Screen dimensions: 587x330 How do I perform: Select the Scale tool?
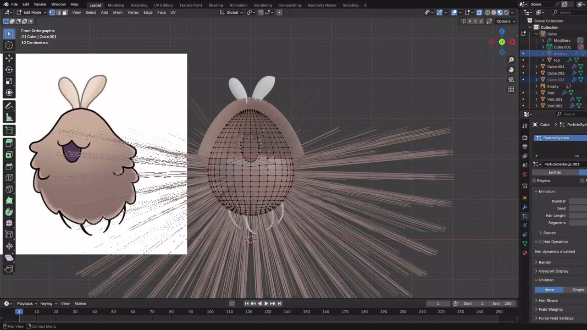point(9,81)
